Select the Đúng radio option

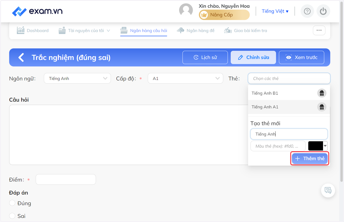point(12,203)
